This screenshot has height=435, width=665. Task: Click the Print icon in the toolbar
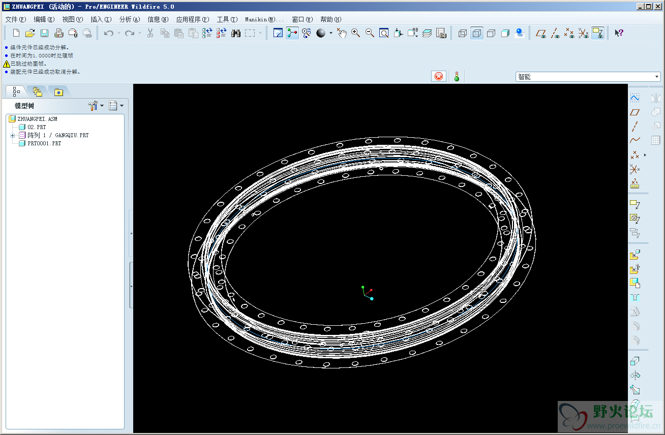click(58, 33)
